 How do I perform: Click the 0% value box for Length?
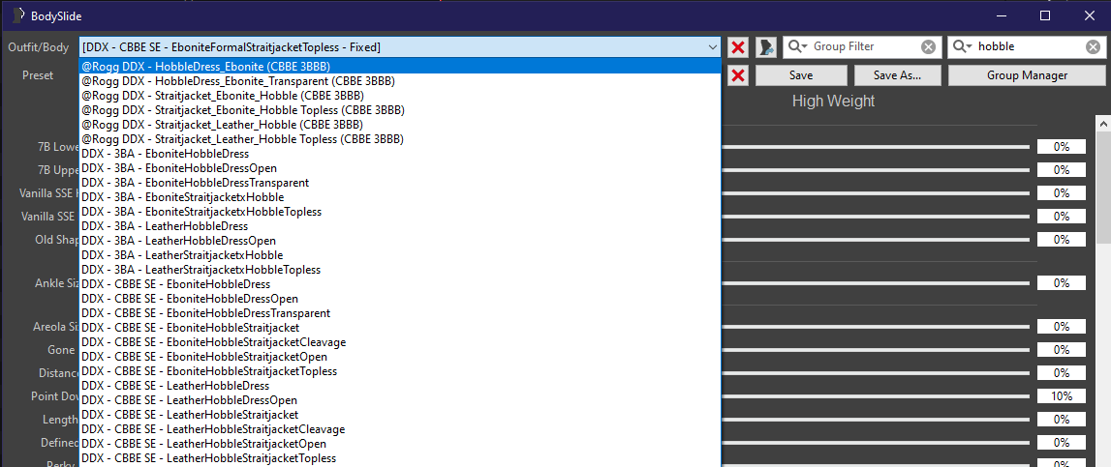(x=1062, y=420)
